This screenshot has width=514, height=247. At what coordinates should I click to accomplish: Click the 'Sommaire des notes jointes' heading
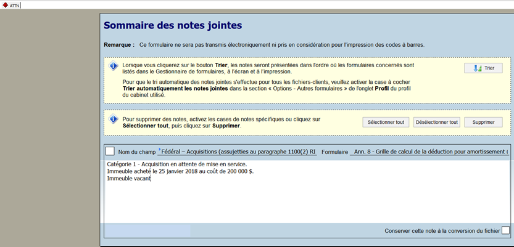click(173, 25)
